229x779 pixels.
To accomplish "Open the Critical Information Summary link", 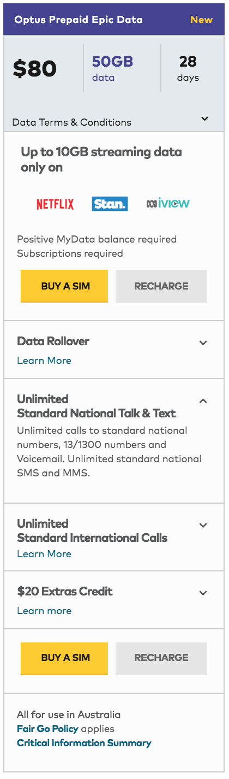I will [x=85, y=743].
